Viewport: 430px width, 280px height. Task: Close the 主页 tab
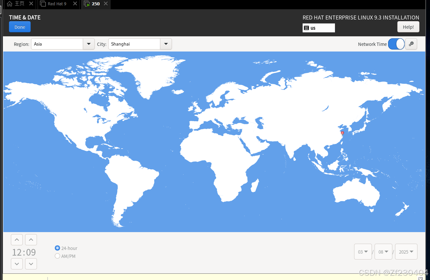[31, 4]
